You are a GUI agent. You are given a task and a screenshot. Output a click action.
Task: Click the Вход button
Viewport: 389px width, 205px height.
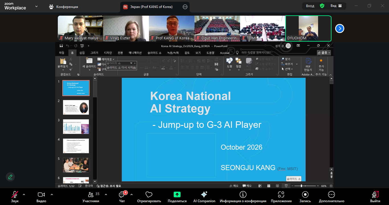(310, 6)
